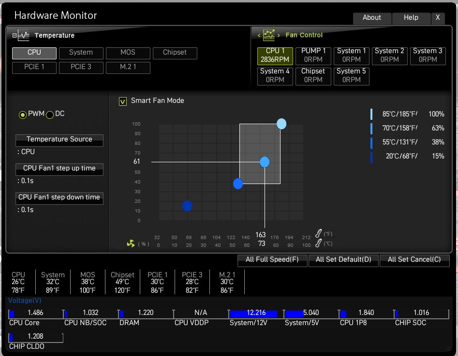This screenshot has height=356, width=458.
Task: Click the All Set Default(D) button
Action: click(x=343, y=260)
